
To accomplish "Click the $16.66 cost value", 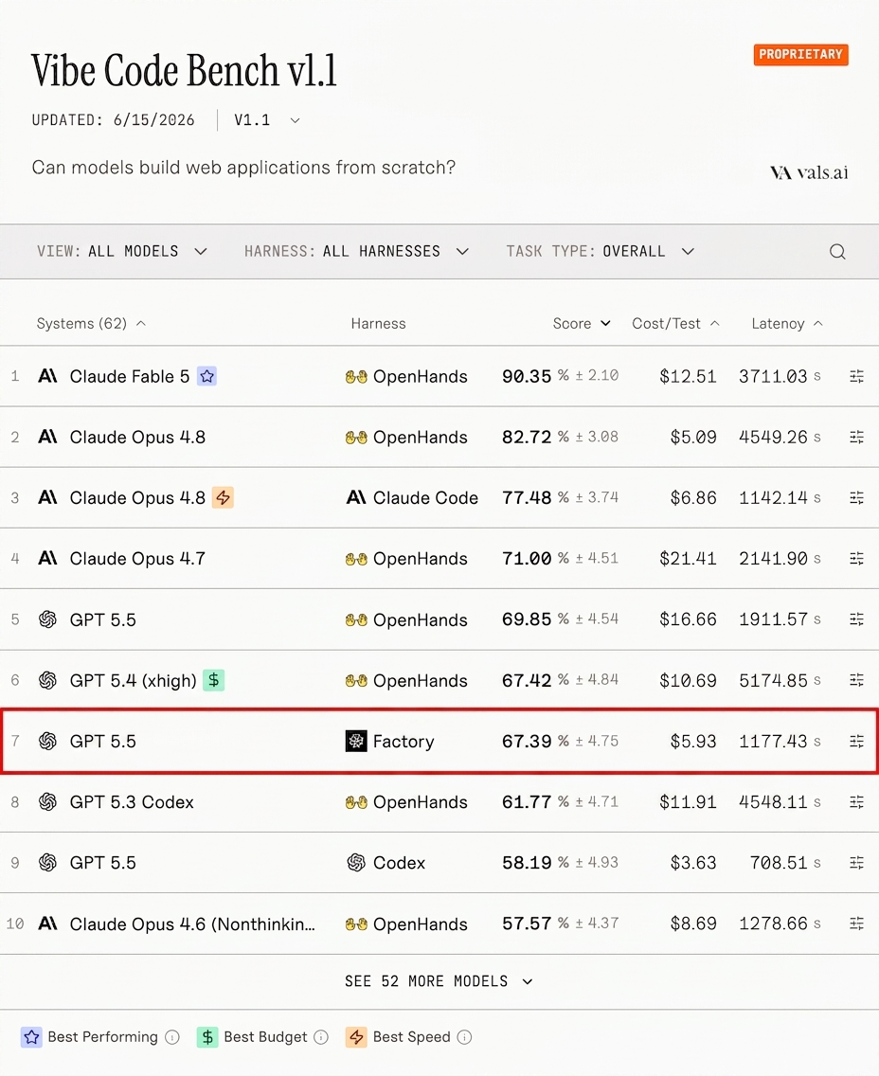I will tap(688, 619).
